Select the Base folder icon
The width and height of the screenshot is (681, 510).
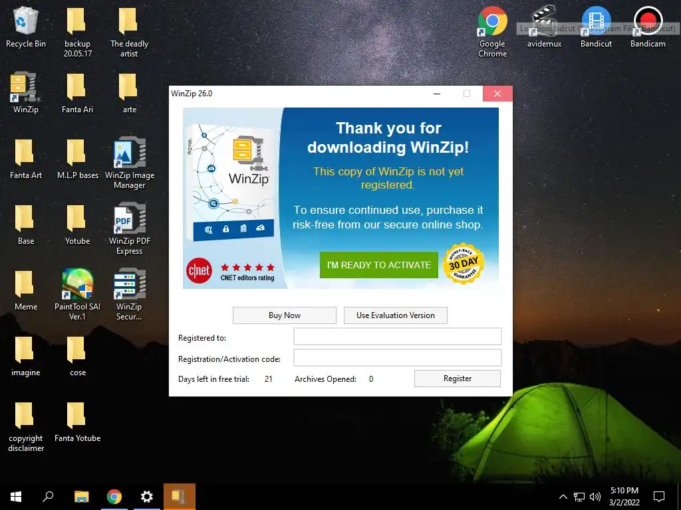pos(26,225)
